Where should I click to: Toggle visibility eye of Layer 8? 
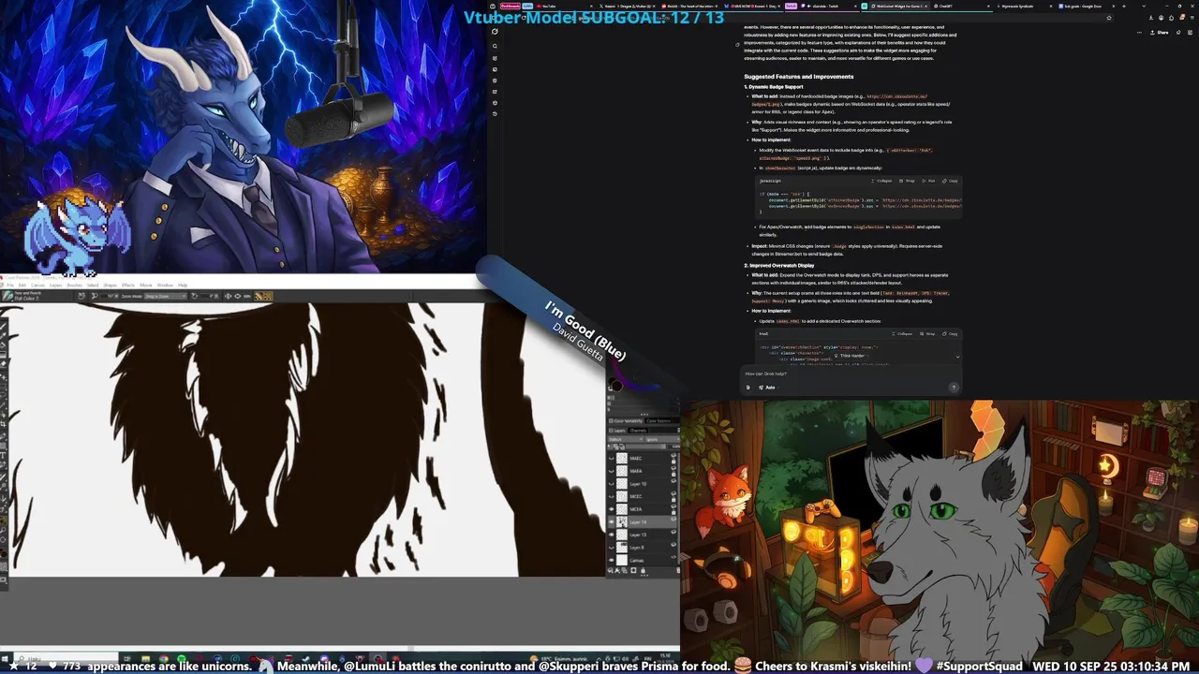coord(611,548)
